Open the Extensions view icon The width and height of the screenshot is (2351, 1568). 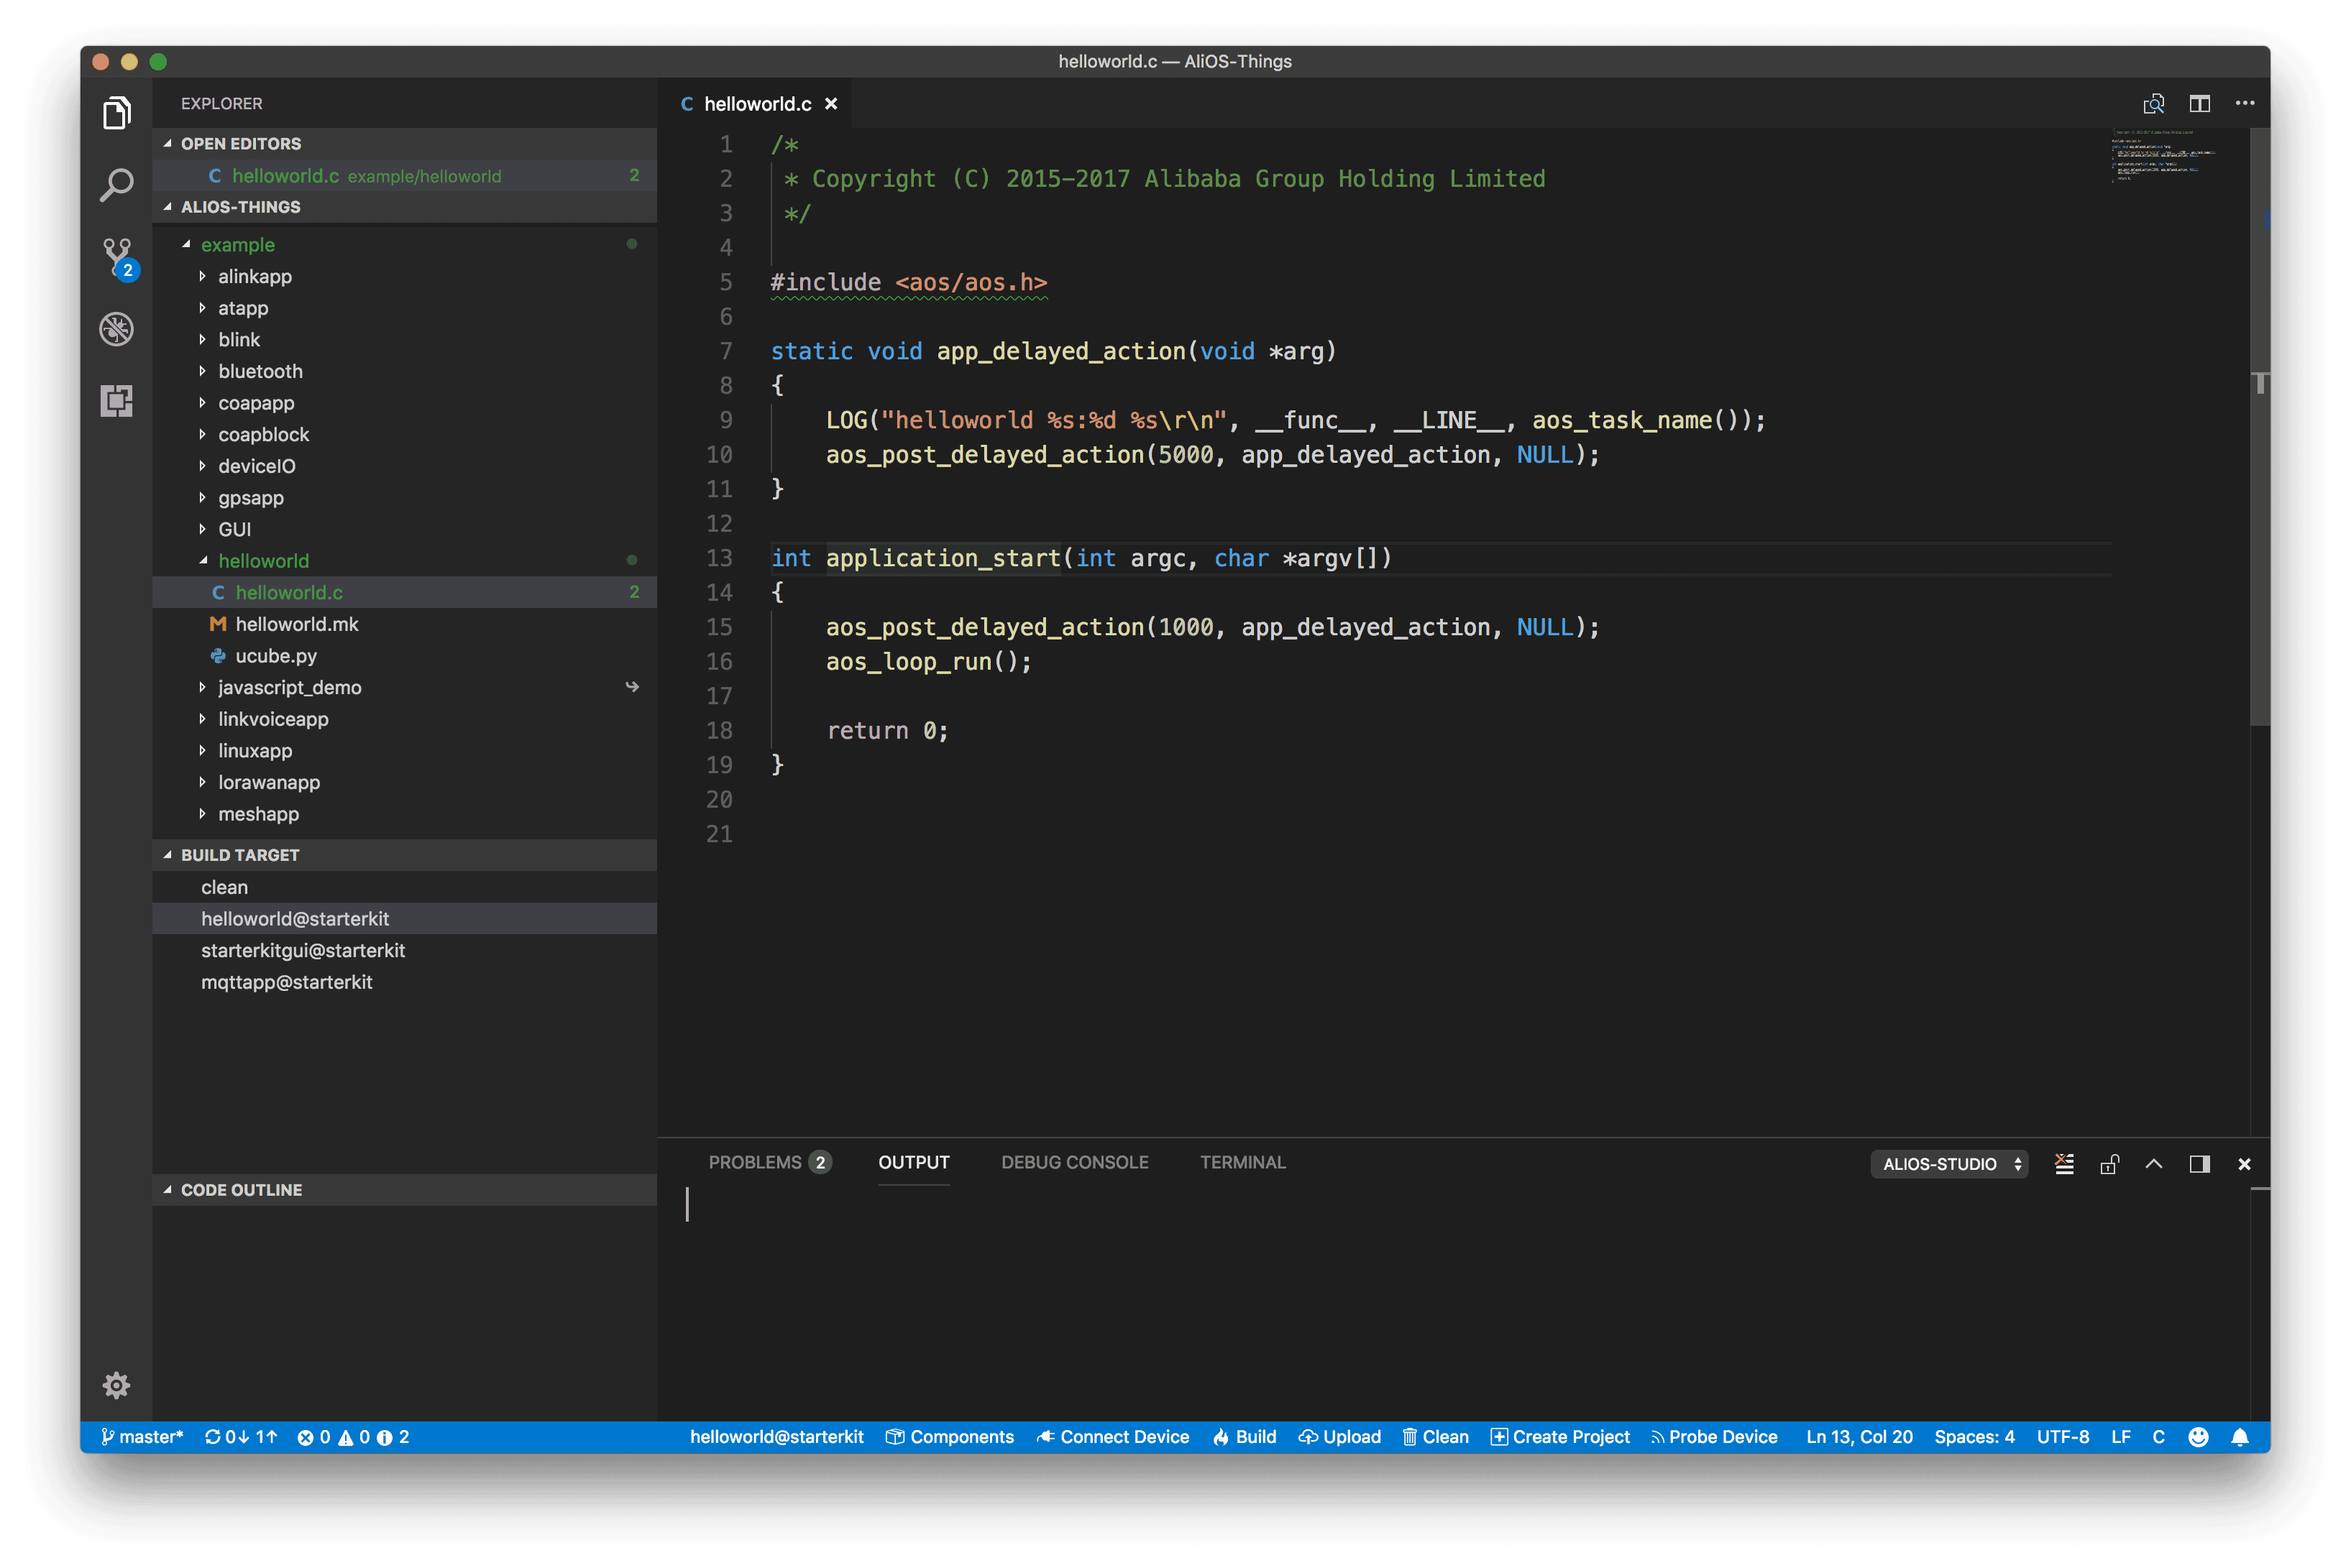pos(116,401)
